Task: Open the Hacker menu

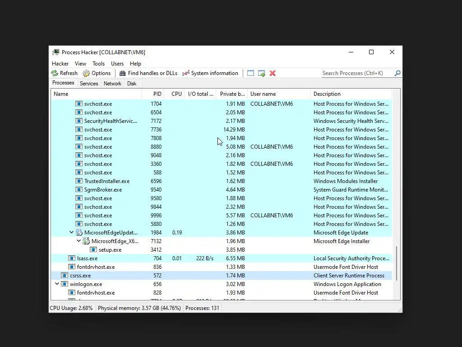Action: 60,63
